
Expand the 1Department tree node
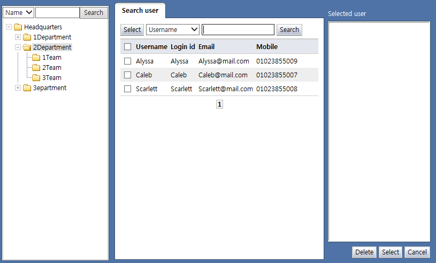18,37
